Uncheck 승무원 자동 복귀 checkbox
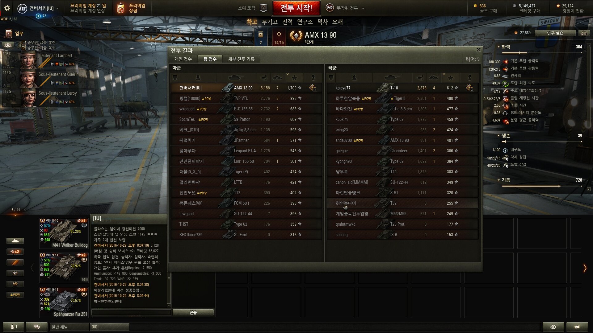The height and width of the screenshot is (333, 593). 24,48
